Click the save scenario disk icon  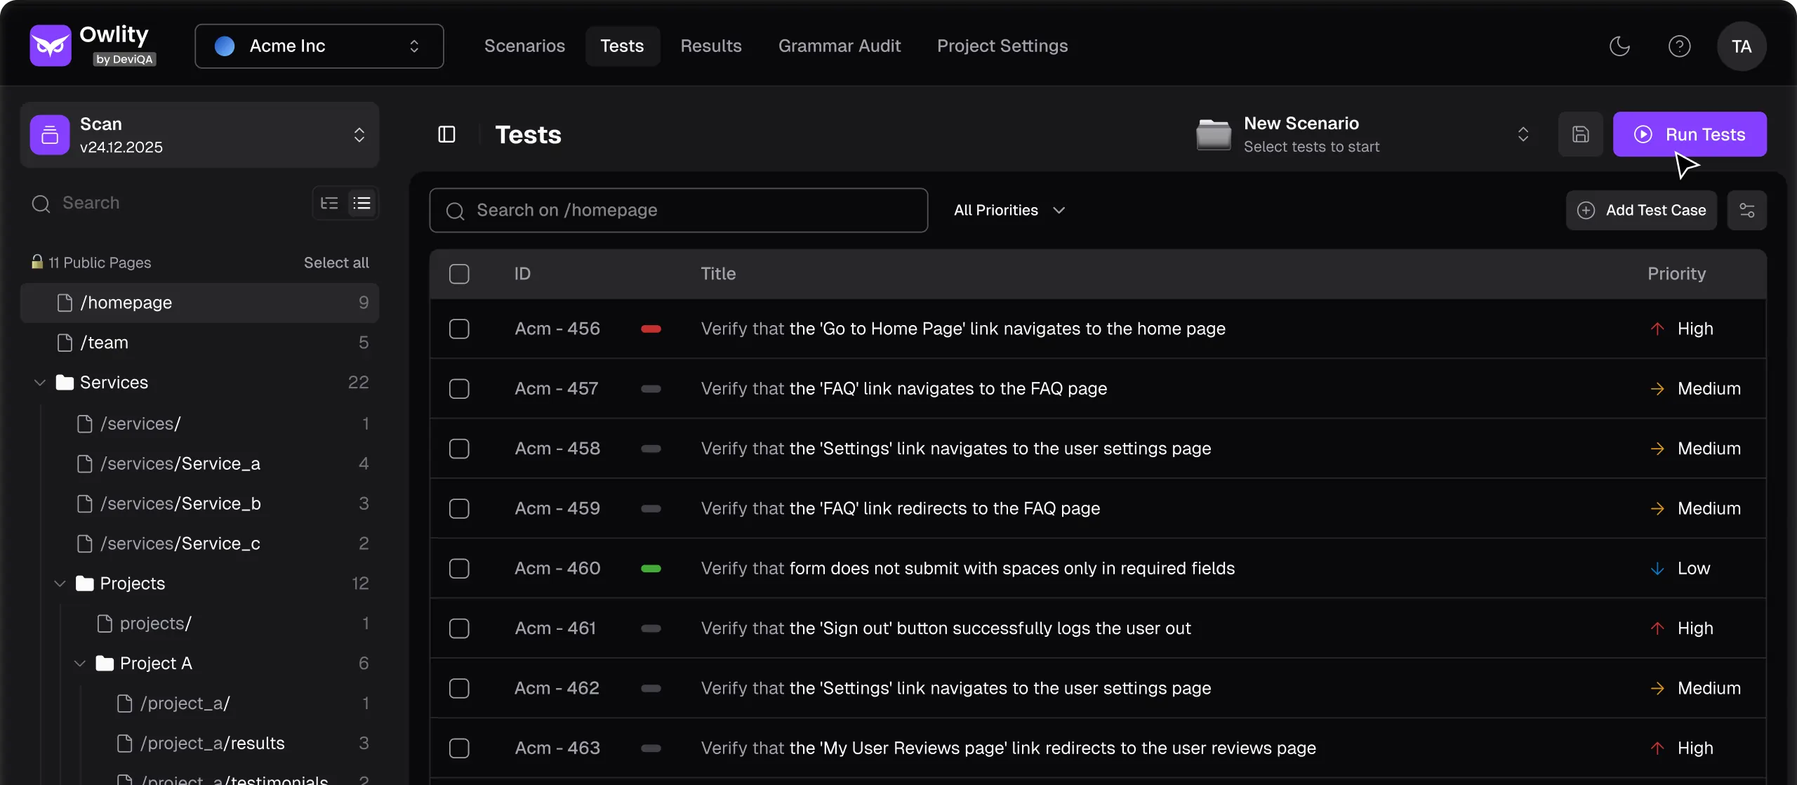point(1580,134)
